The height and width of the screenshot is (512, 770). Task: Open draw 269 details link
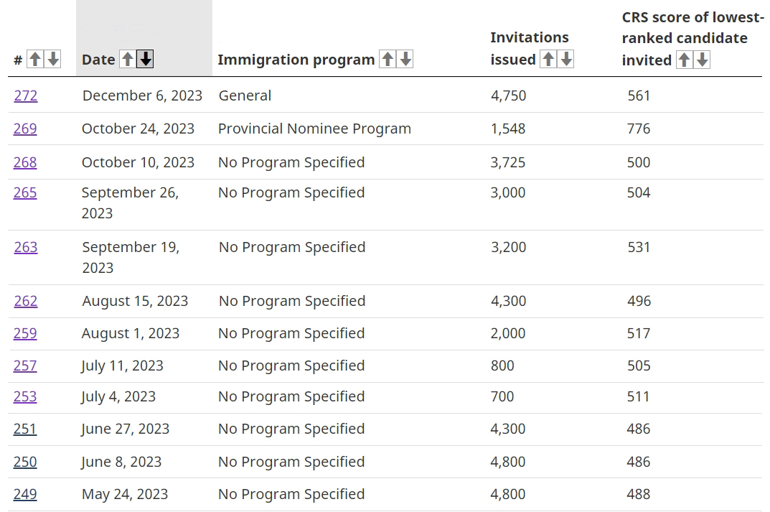coord(25,129)
